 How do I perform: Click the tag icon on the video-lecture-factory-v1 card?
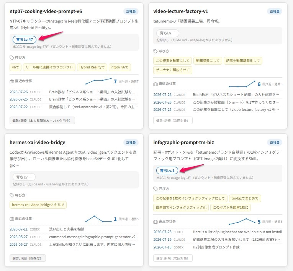click(x=156, y=51)
